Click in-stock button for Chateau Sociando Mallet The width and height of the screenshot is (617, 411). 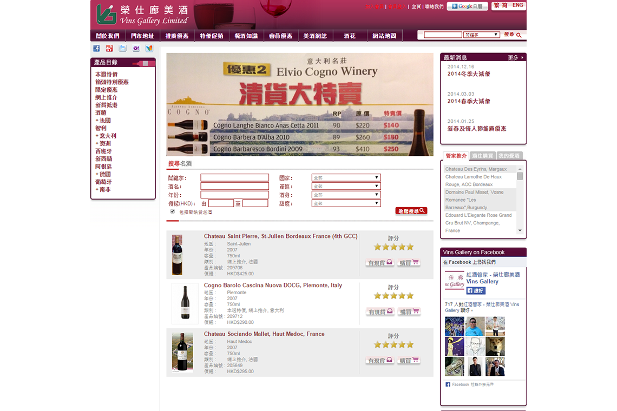point(380,361)
